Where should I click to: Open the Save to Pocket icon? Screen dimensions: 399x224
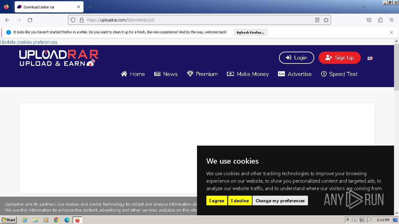coord(369,20)
